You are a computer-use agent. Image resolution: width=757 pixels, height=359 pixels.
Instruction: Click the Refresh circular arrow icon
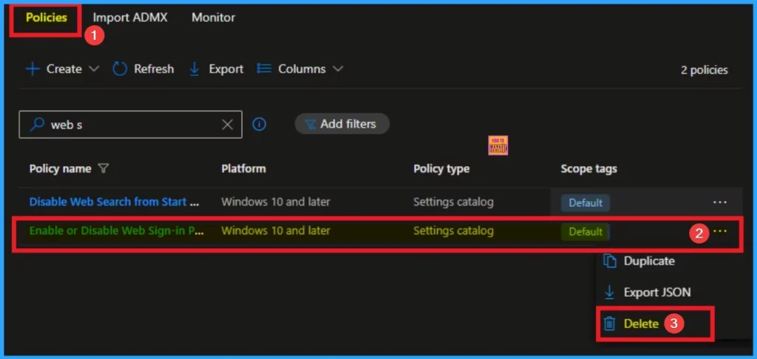(120, 69)
